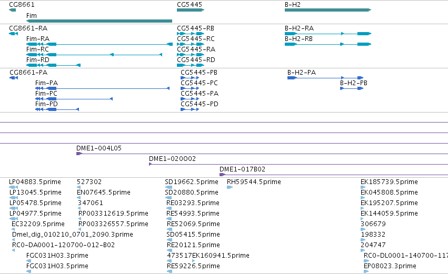Click the SD05415.5prime EST
The width and height of the screenshot is (448, 274).
click(x=169, y=240)
